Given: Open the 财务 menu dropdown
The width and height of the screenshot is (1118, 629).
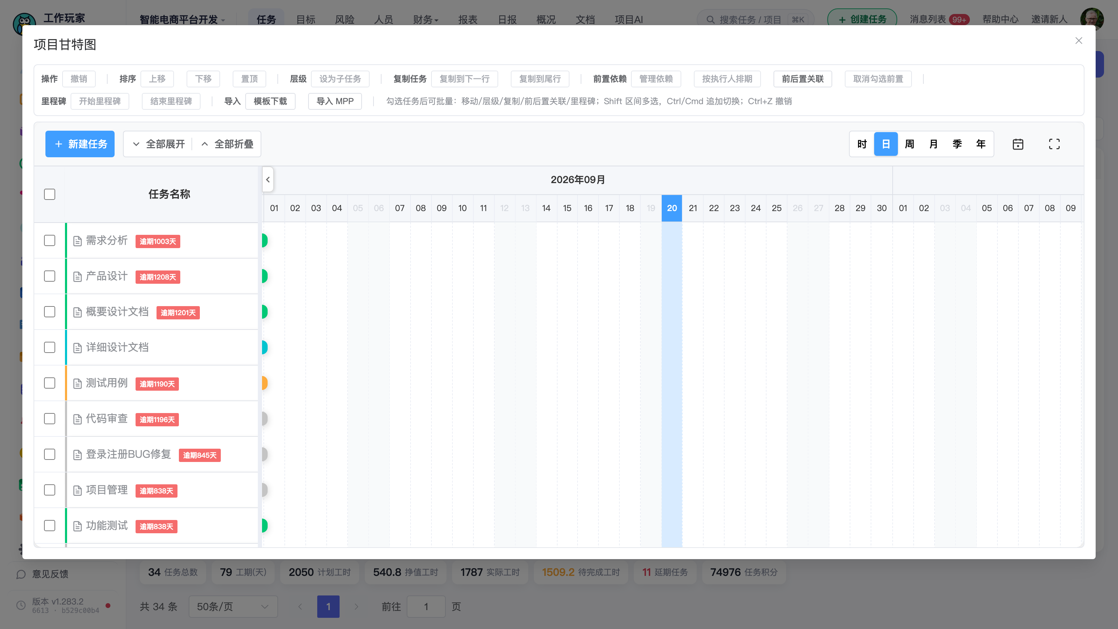Looking at the screenshot, I should (425, 20).
